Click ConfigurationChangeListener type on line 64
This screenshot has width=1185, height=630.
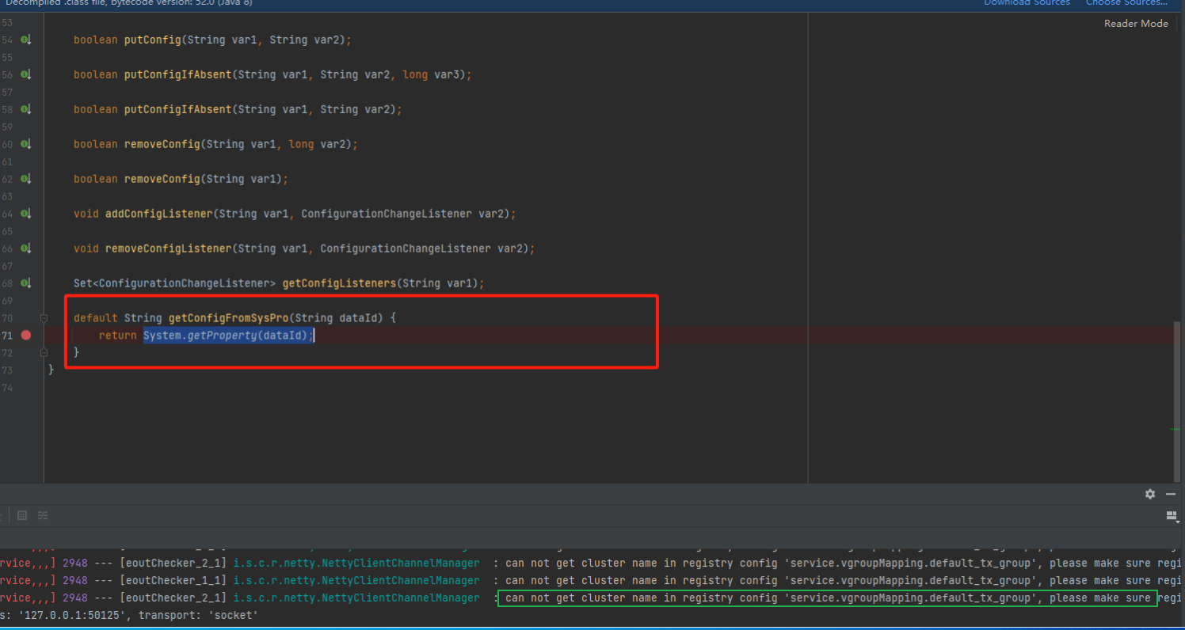(387, 214)
